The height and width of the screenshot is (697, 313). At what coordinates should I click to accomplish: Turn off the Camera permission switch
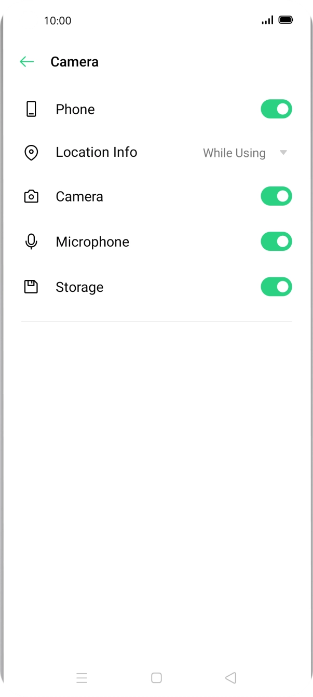(276, 196)
